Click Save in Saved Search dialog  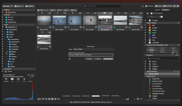(98, 59)
